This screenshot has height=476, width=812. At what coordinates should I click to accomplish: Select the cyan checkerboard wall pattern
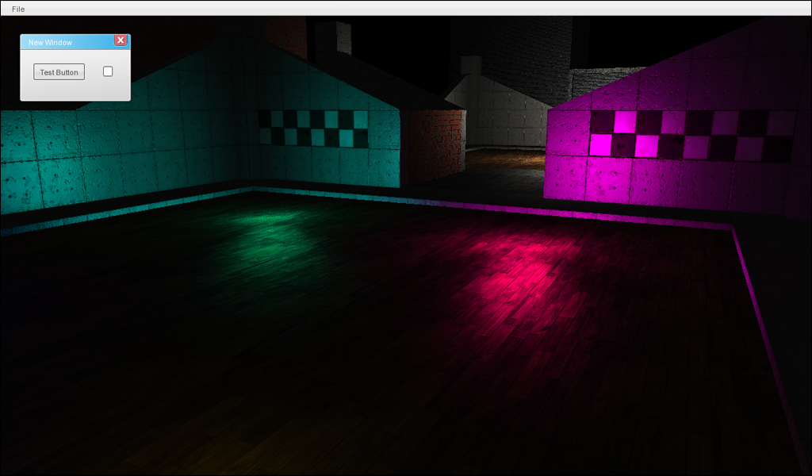[313, 129]
